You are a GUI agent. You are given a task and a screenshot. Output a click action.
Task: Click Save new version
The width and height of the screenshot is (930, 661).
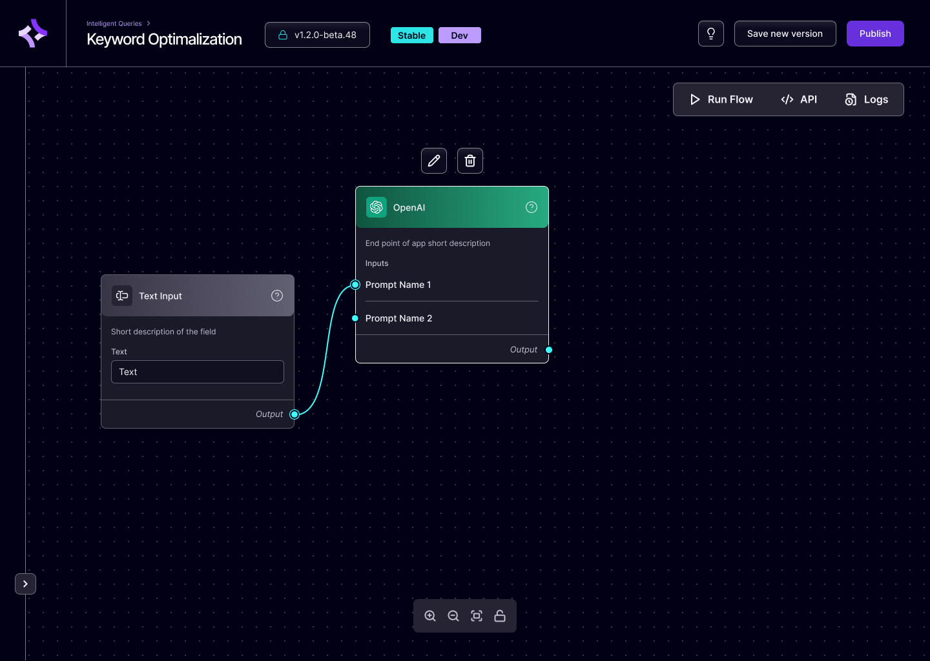point(785,33)
